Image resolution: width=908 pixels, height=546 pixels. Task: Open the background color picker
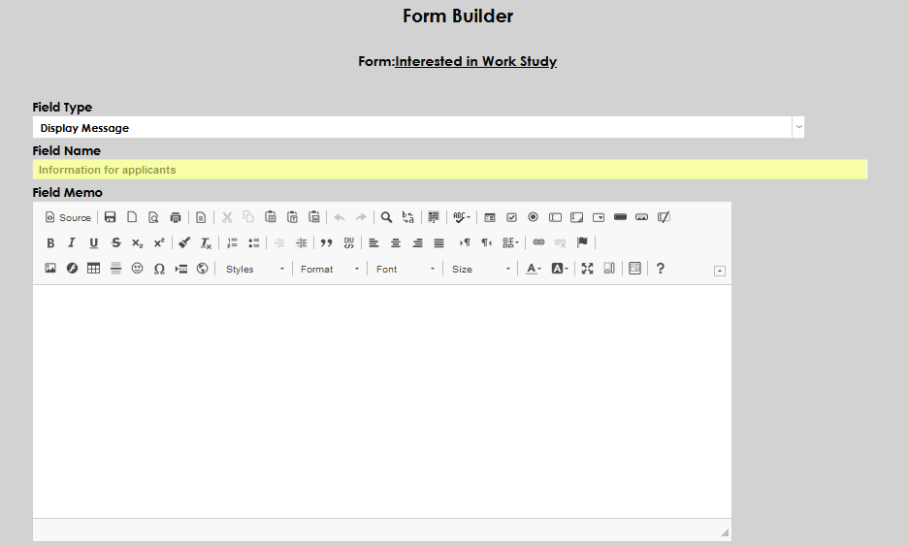pyautogui.click(x=560, y=269)
